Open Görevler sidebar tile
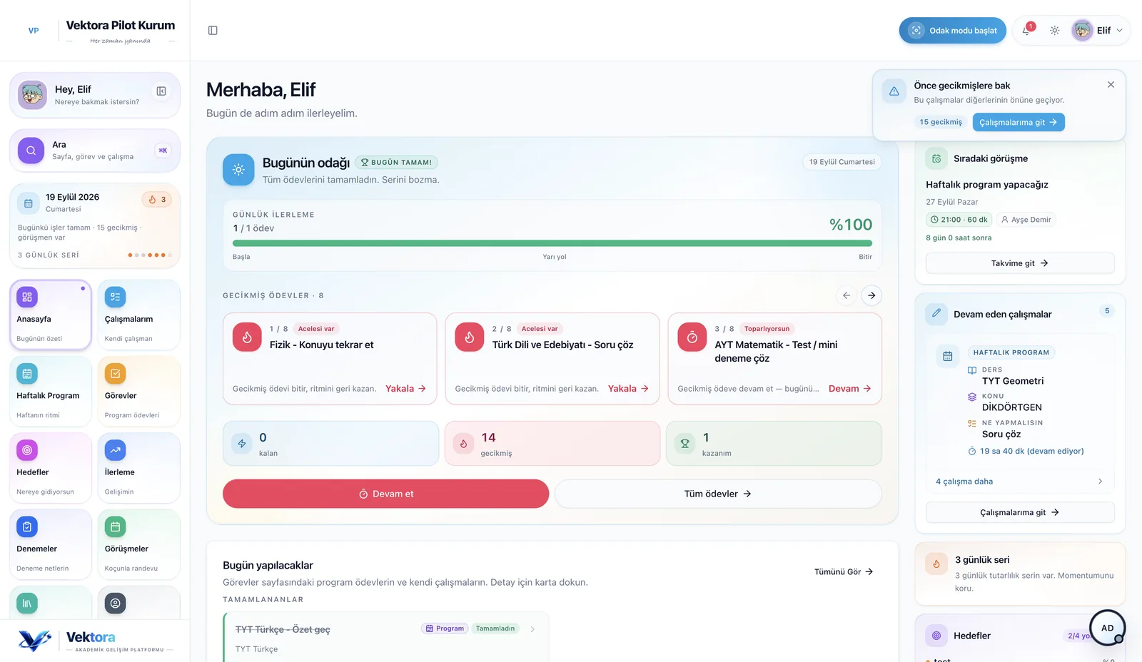The width and height of the screenshot is (1142, 662). coord(138,392)
